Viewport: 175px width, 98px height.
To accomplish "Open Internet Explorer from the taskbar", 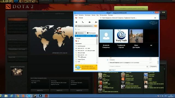I will 12,96.
